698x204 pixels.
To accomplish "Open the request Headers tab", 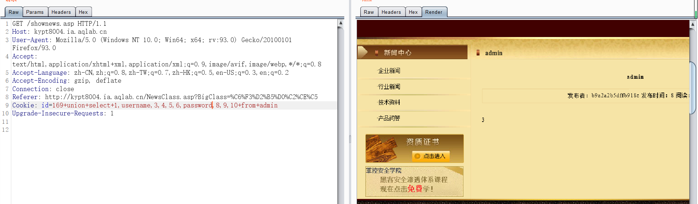I will [x=61, y=12].
